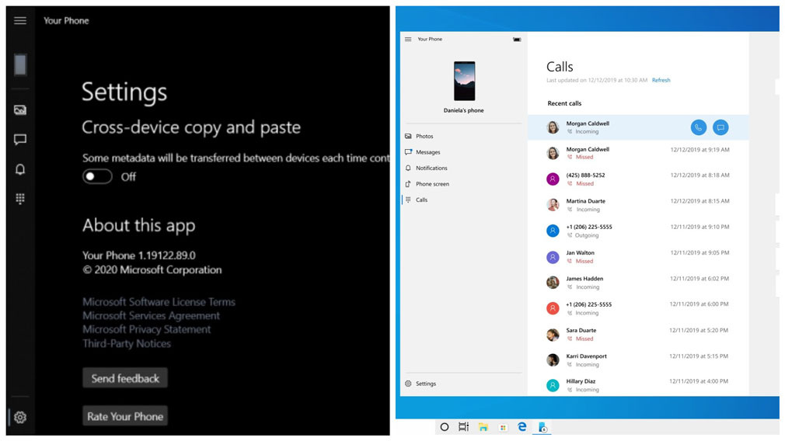The image size is (785, 441).
Task: Select (425) 888-5252 missed call
Action: point(638,179)
